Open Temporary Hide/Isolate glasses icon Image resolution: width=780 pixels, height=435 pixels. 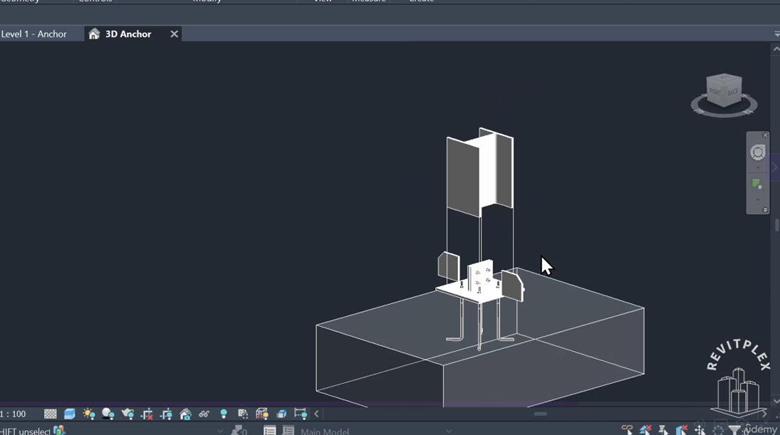click(204, 414)
